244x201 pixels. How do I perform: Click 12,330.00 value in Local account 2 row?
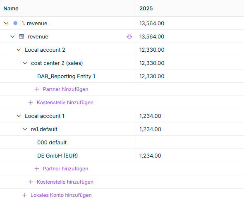click(152, 50)
